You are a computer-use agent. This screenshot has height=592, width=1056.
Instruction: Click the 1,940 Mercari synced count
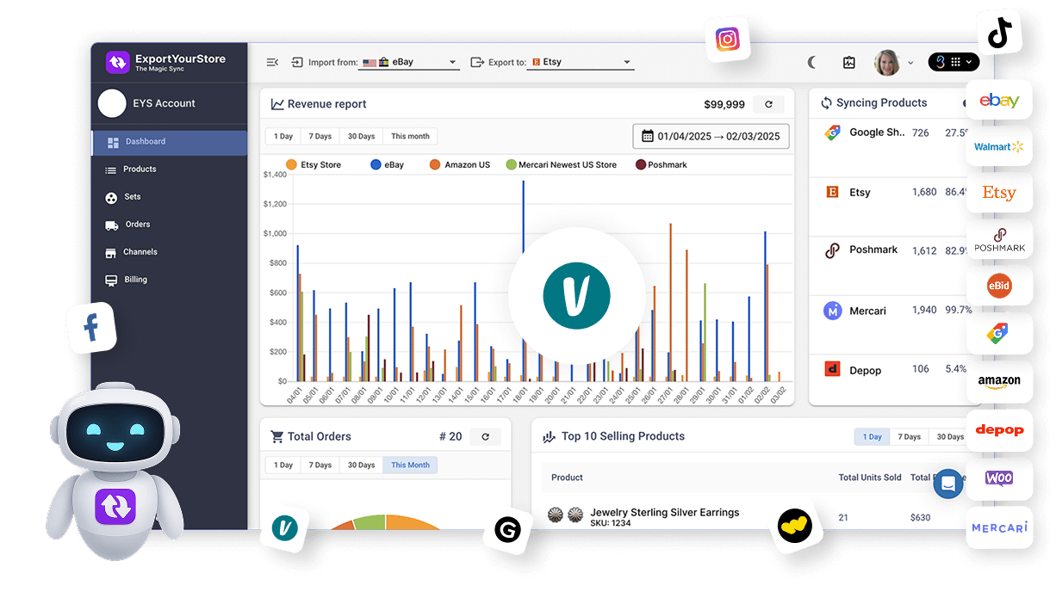point(924,310)
